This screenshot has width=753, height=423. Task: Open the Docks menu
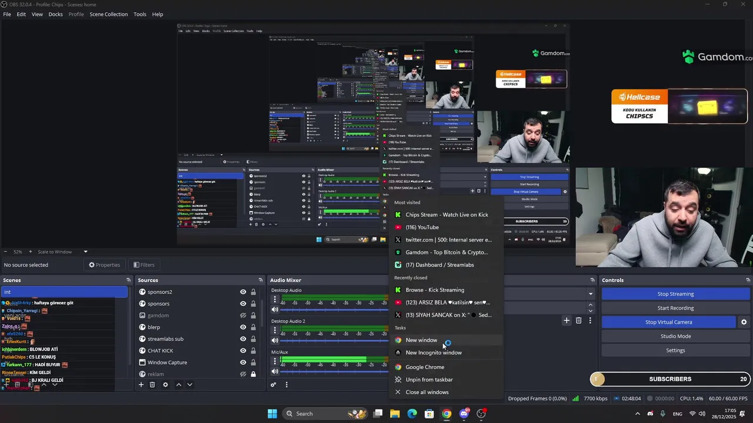55,14
